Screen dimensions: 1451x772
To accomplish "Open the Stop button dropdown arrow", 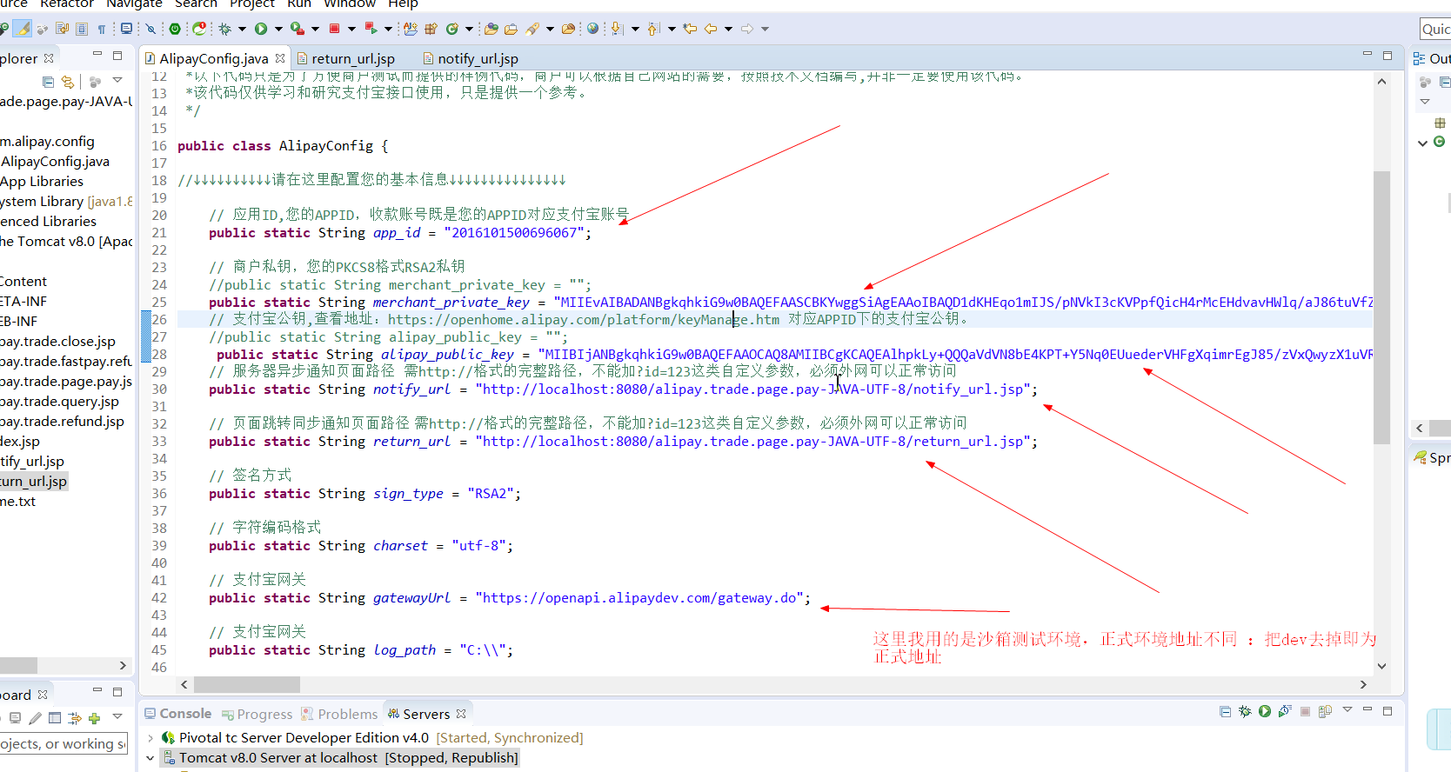I will (x=351, y=29).
